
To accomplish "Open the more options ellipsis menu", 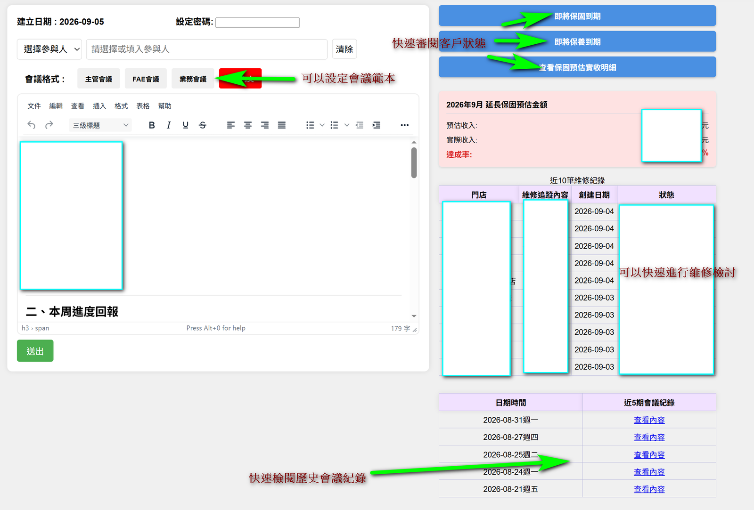I will [x=404, y=125].
